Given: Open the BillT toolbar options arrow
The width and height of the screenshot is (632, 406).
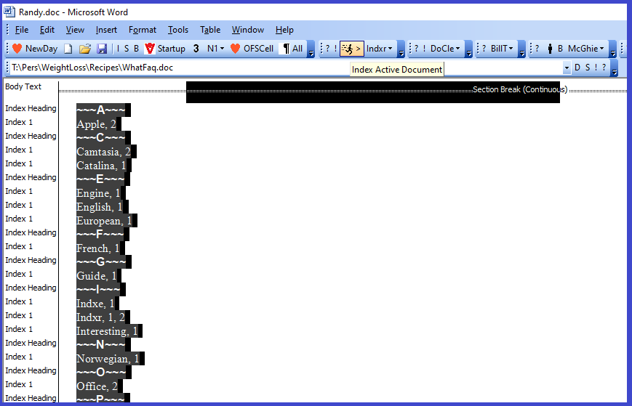Looking at the screenshot, I should tap(521, 49).
